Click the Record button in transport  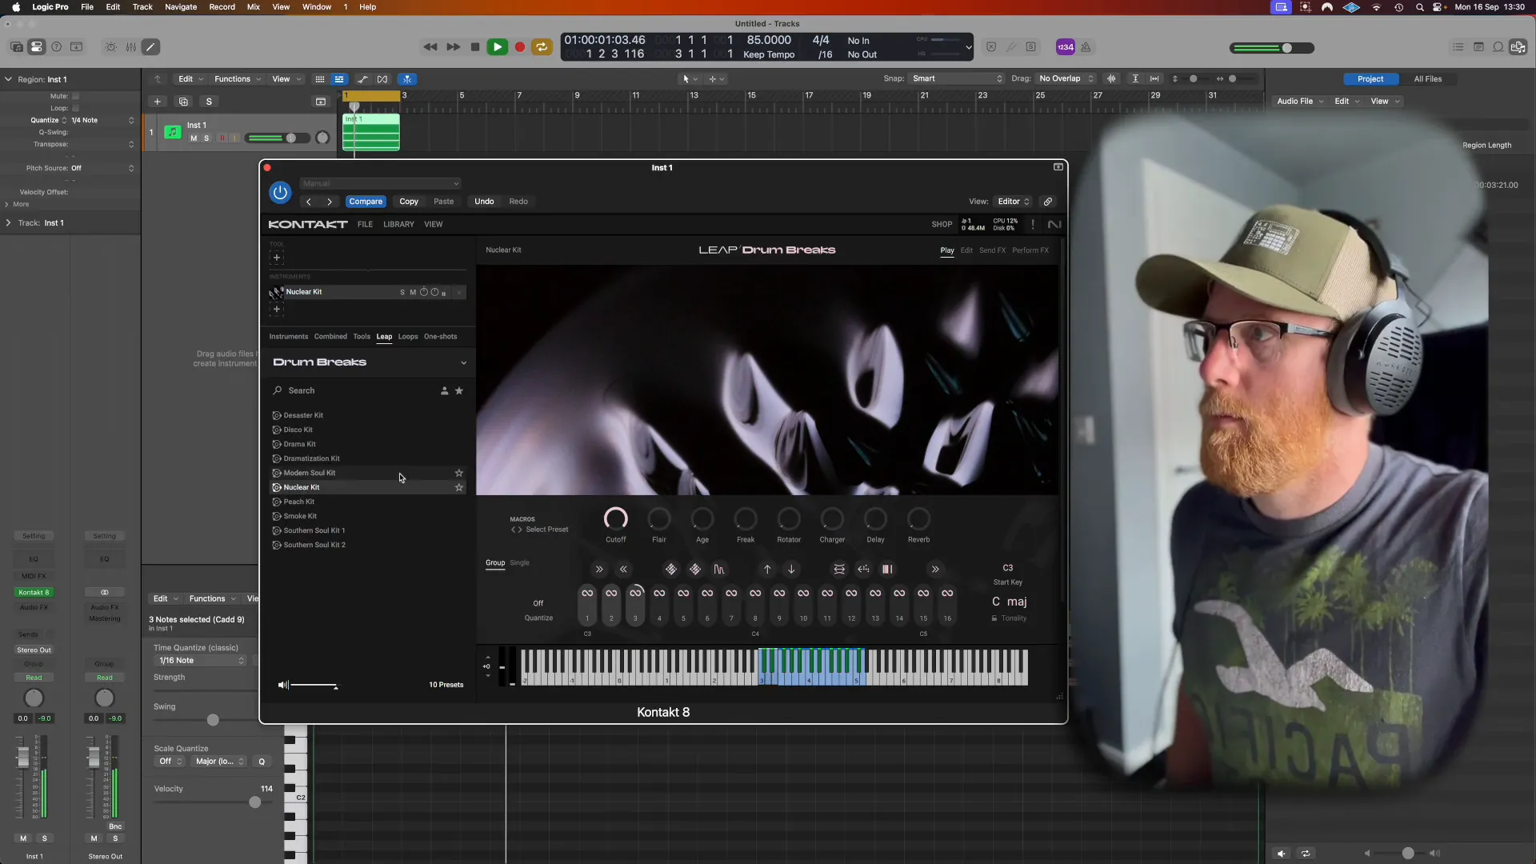pyautogui.click(x=519, y=47)
